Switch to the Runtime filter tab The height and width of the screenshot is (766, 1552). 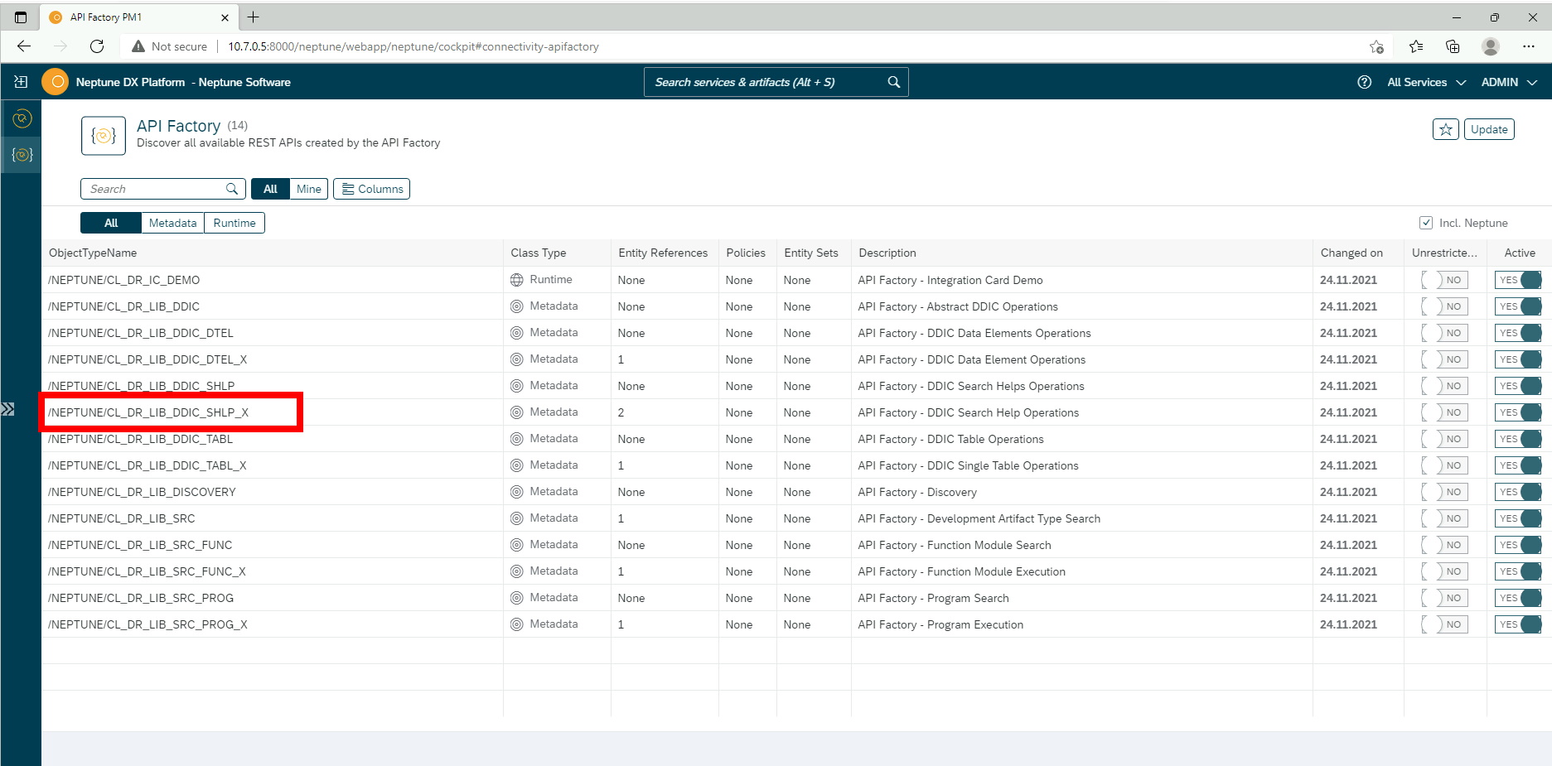tap(234, 223)
